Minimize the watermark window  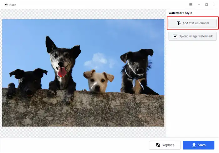click(x=199, y=5)
